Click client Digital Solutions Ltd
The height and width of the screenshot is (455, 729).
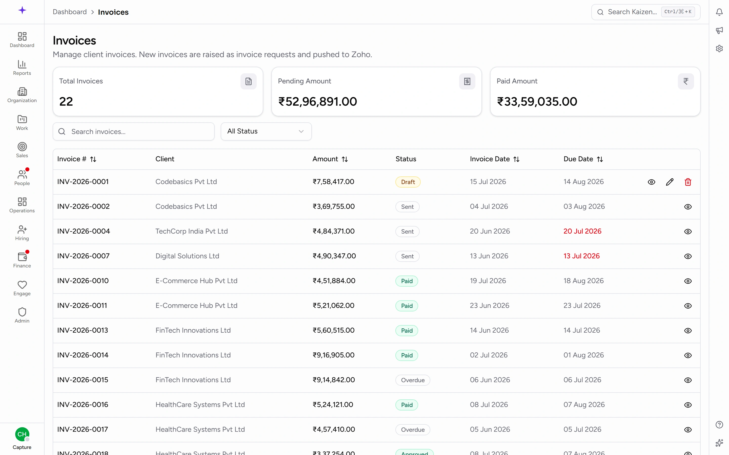[x=187, y=256]
